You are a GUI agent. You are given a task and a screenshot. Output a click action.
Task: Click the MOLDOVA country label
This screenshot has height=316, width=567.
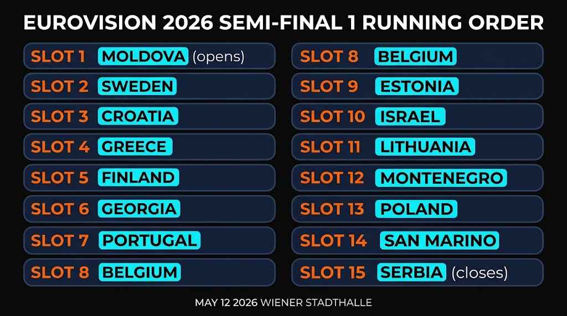point(143,56)
